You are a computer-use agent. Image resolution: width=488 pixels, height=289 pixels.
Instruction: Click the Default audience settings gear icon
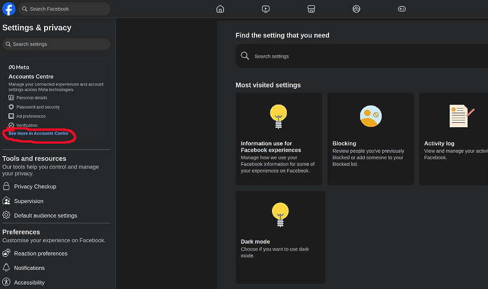pyautogui.click(x=6, y=215)
